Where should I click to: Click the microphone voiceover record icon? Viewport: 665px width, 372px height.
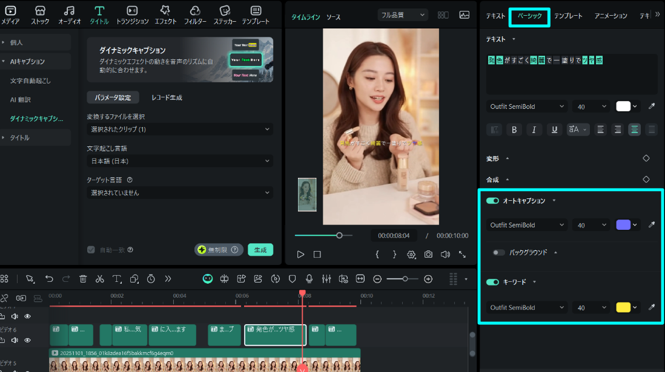[309, 279]
